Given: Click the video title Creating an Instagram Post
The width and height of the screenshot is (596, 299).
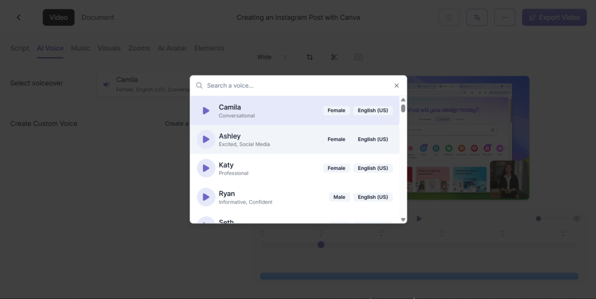Looking at the screenshot, I should pyautogui.click(x=299, y=17).
